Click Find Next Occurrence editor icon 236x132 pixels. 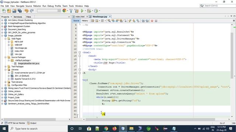117,21
